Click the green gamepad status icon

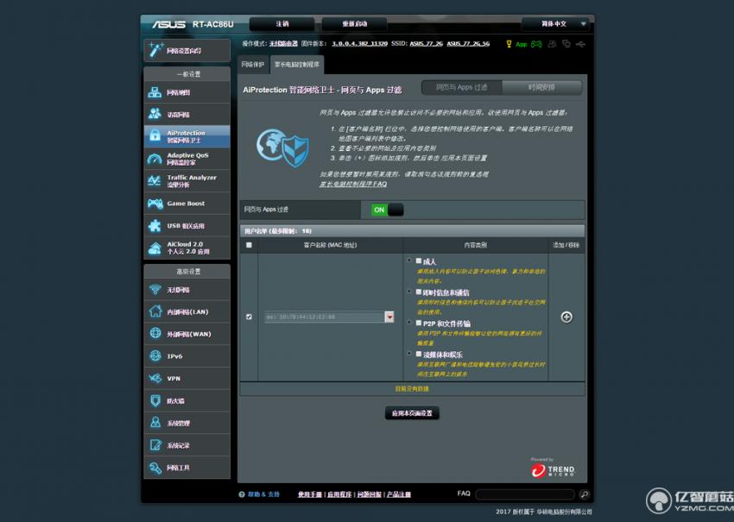(x=536, y=44)
